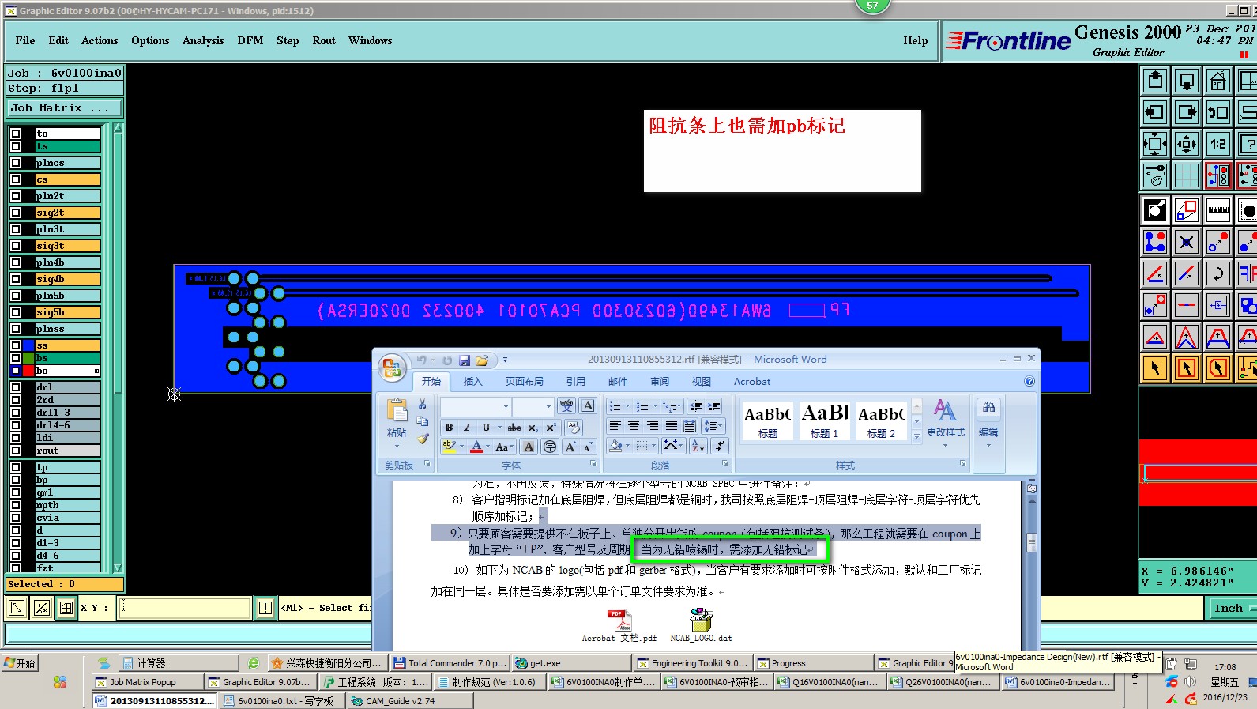Open the highlight color dropdown arrow
The height and width of the screenshot is (709, 1257).
point(461,447)
